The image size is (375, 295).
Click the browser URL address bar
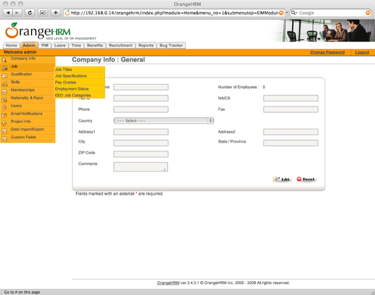(174, 13)
